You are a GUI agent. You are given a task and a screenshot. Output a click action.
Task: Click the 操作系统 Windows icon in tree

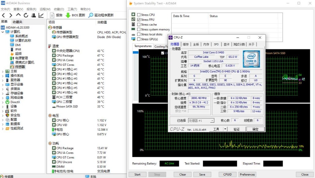click(x=7, y=76)
